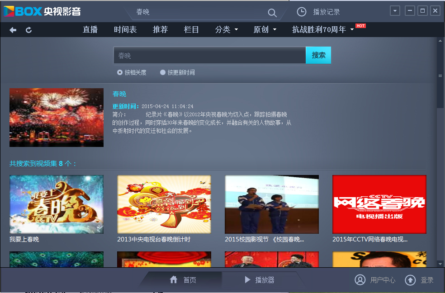Click the vertical scrollbar down arrow
Screen dimensions: 445x293
point(440,263)
